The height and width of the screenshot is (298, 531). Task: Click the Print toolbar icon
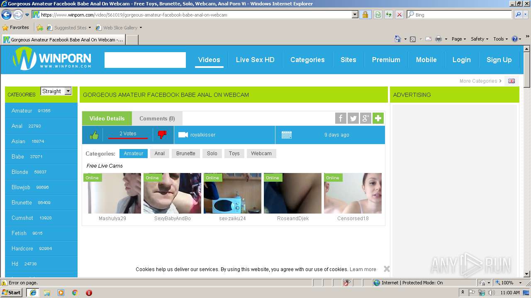[x=438, y=39]
